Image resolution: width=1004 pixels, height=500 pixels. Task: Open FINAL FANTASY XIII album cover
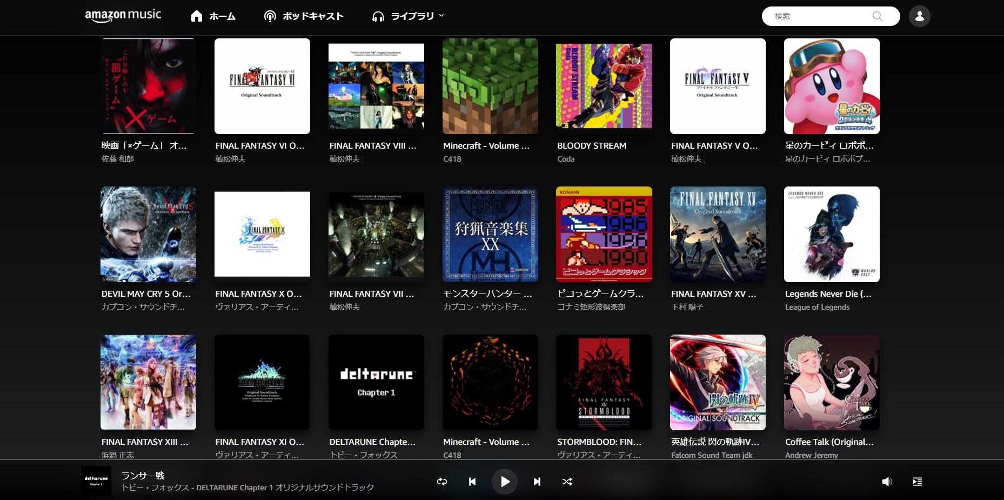148,382
